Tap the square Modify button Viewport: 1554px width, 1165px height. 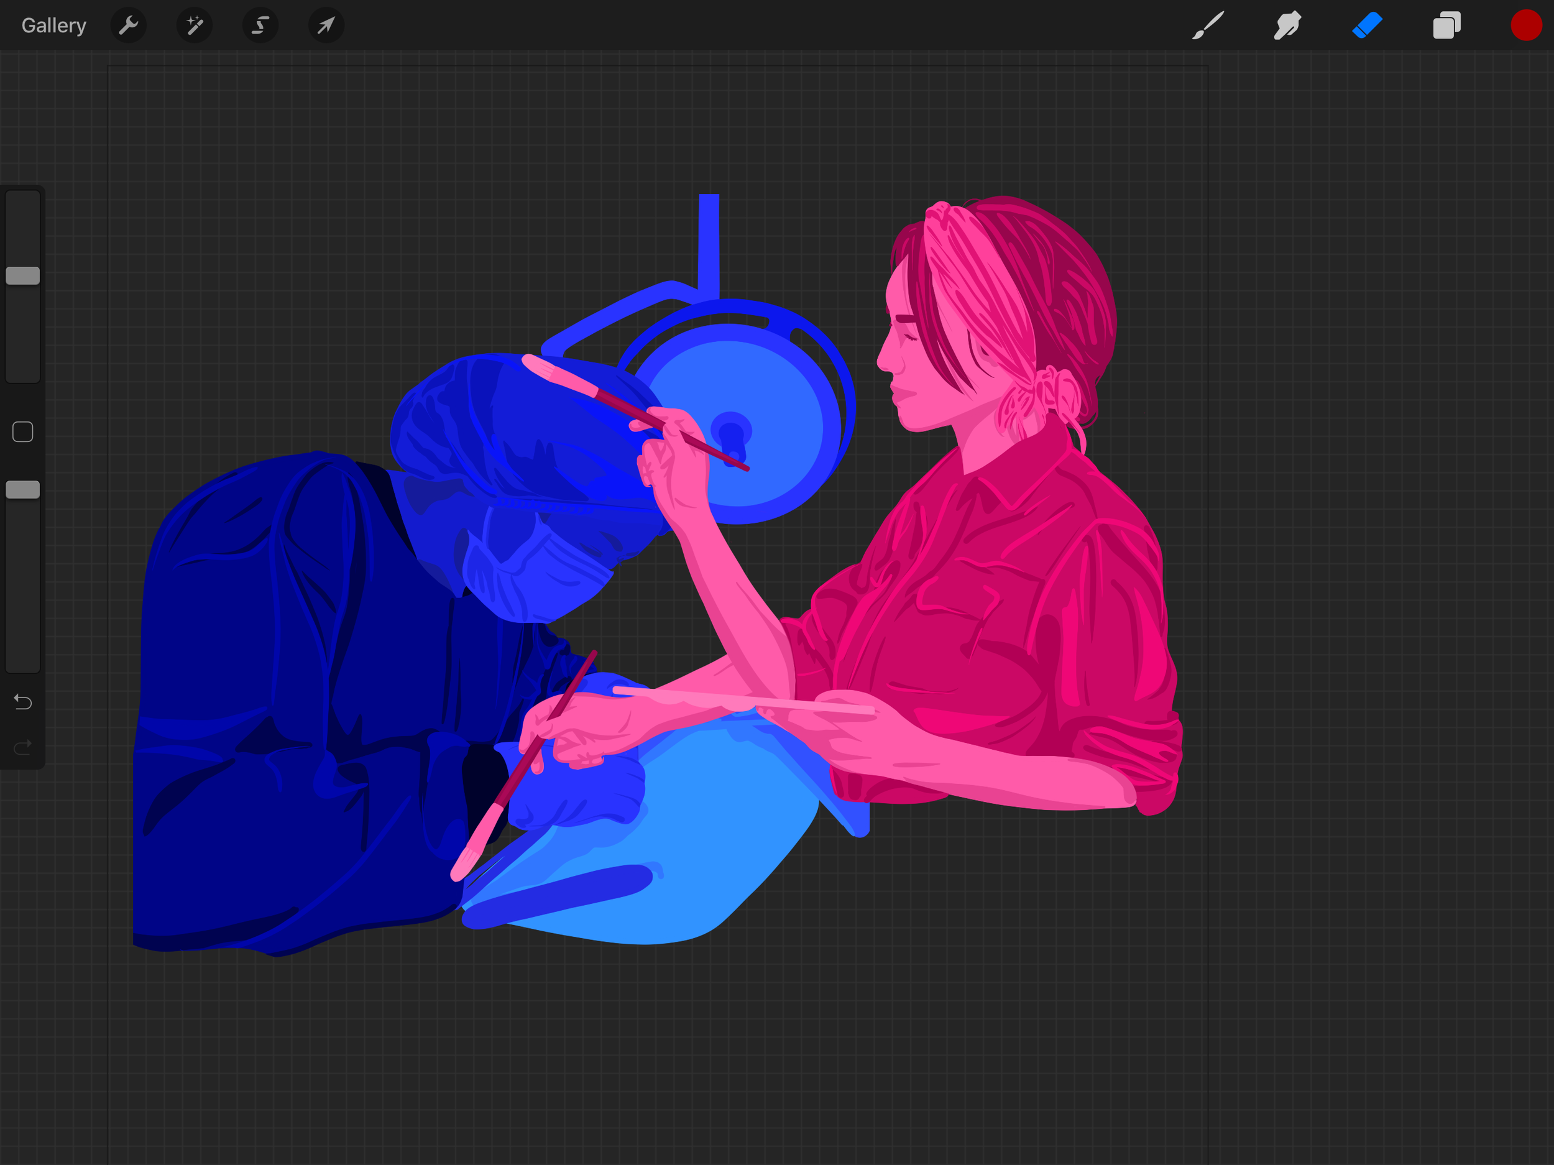[x=22, y=432]
